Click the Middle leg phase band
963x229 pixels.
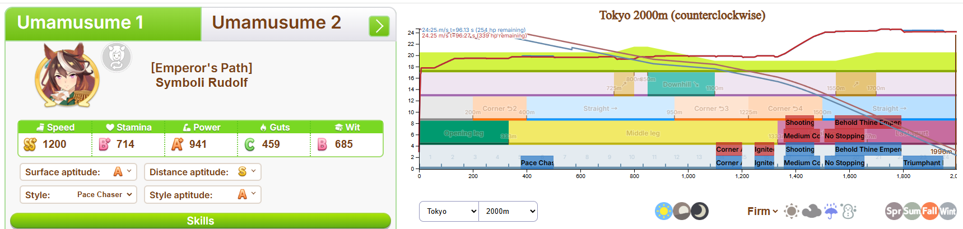(643, 133)
